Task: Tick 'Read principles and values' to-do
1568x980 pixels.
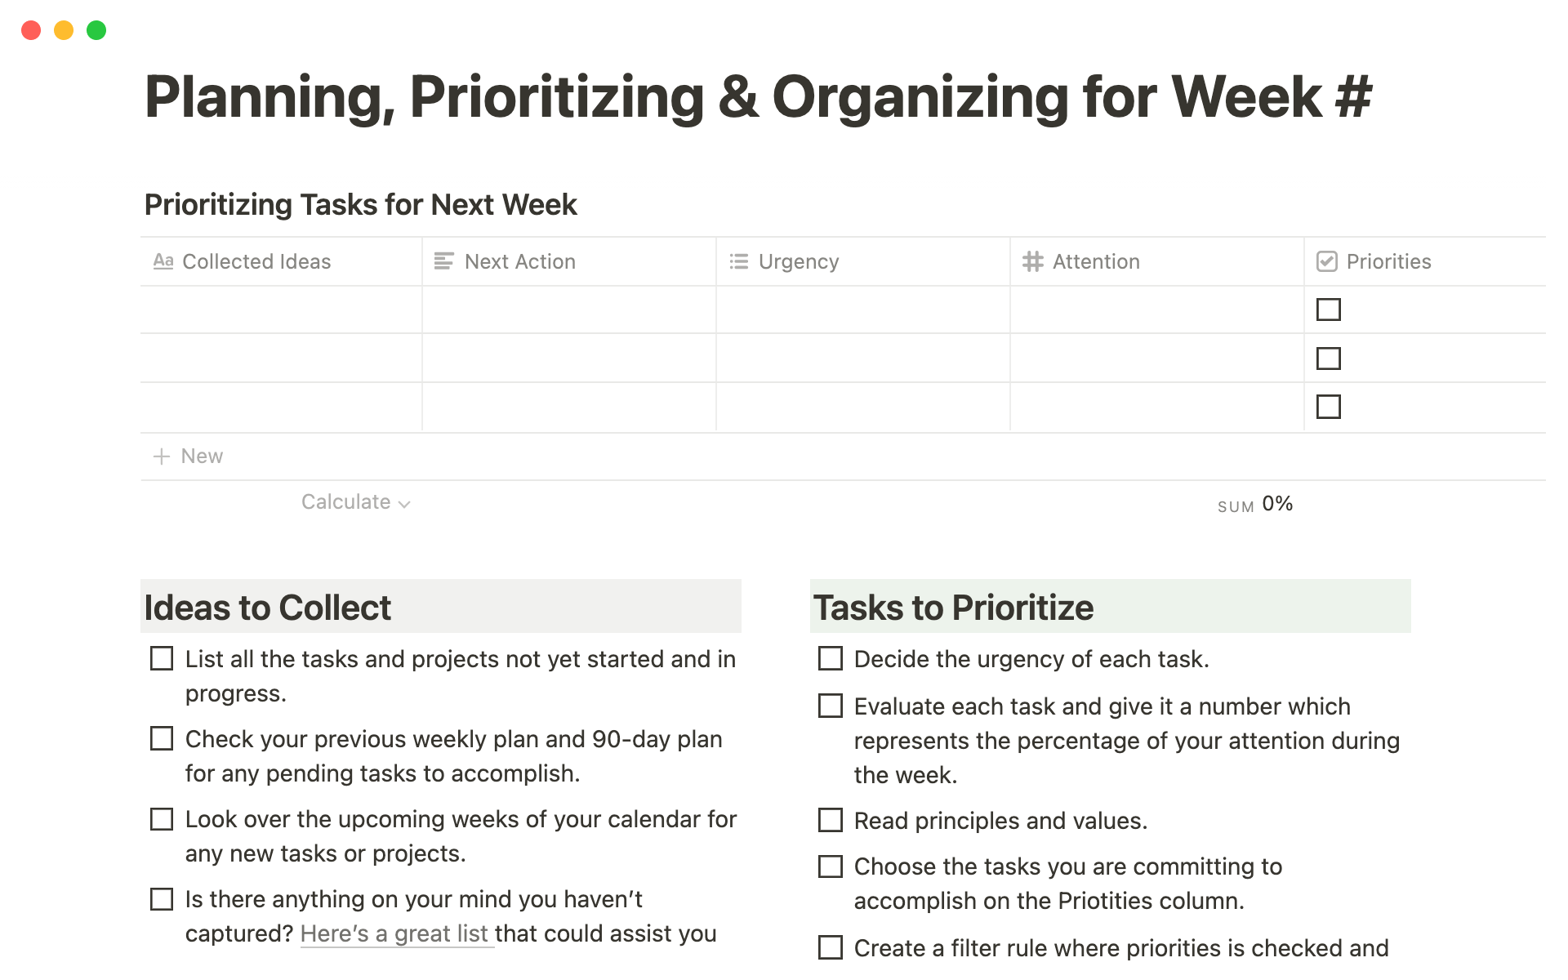Action: (x=831, y=820)
